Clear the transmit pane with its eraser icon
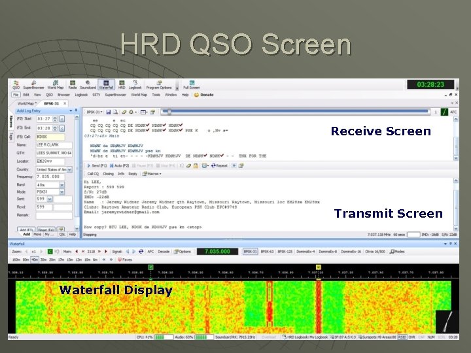This screenshot has width=471, height=353. 188,165
